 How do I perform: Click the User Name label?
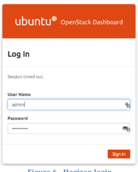click(x=19, y=94)
